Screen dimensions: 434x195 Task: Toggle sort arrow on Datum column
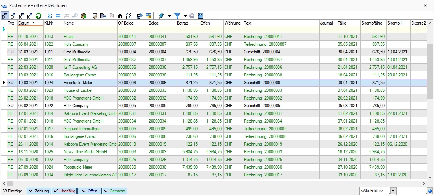33,23
